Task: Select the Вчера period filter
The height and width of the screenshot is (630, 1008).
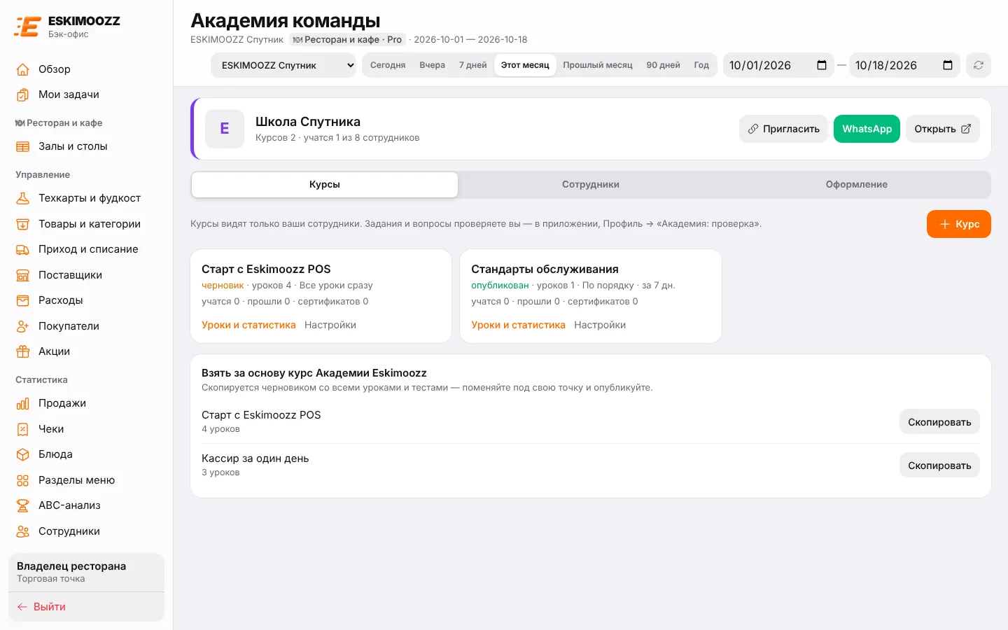Action: tap(433, 65)
